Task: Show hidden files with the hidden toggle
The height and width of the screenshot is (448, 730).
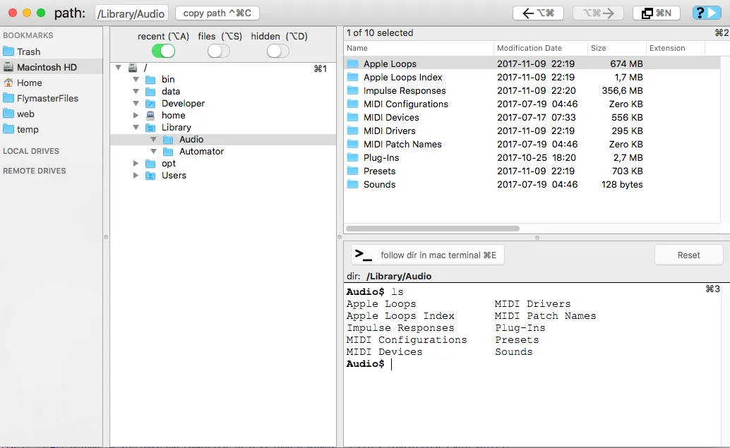Action: (277, 51)
